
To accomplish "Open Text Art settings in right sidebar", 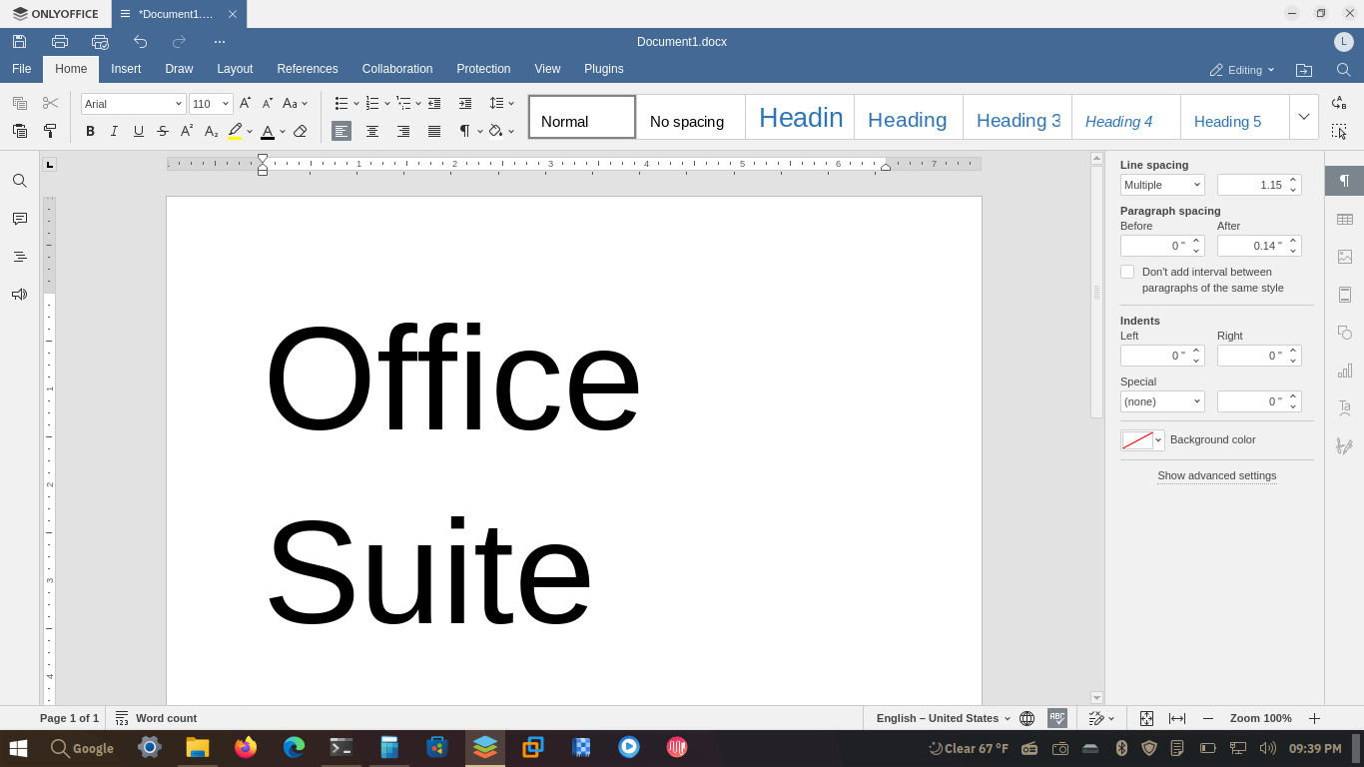I will coord(1345,408).
